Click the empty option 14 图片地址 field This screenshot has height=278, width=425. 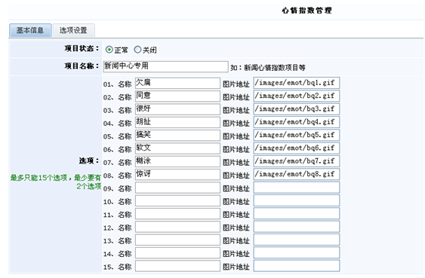pyautogui.click(x=297, y=252)
